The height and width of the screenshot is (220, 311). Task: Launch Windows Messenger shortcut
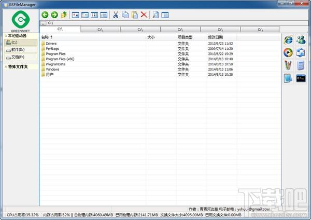[x=301, y=40]
